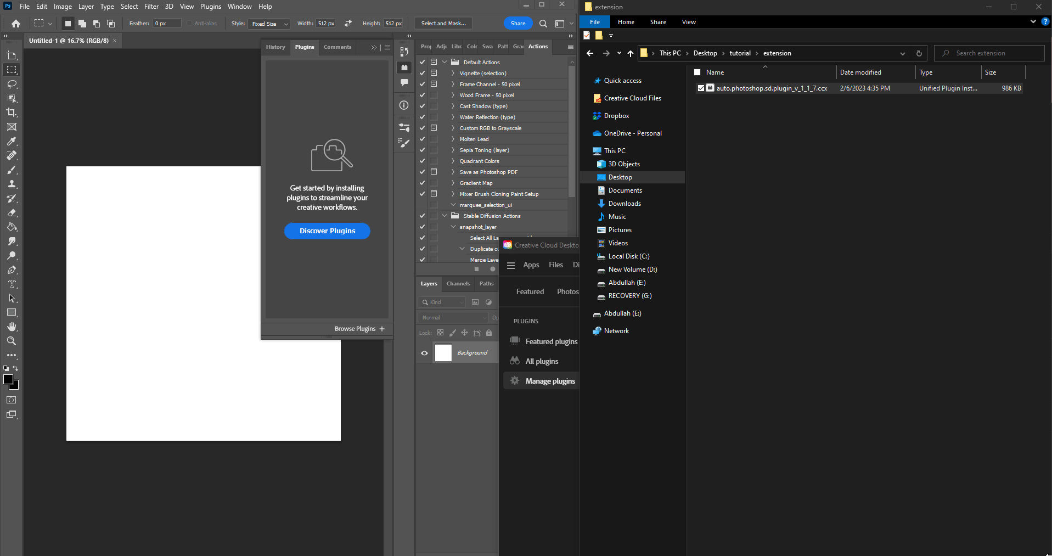Uncheck the Vignette (selection) action

click(421, 73)
